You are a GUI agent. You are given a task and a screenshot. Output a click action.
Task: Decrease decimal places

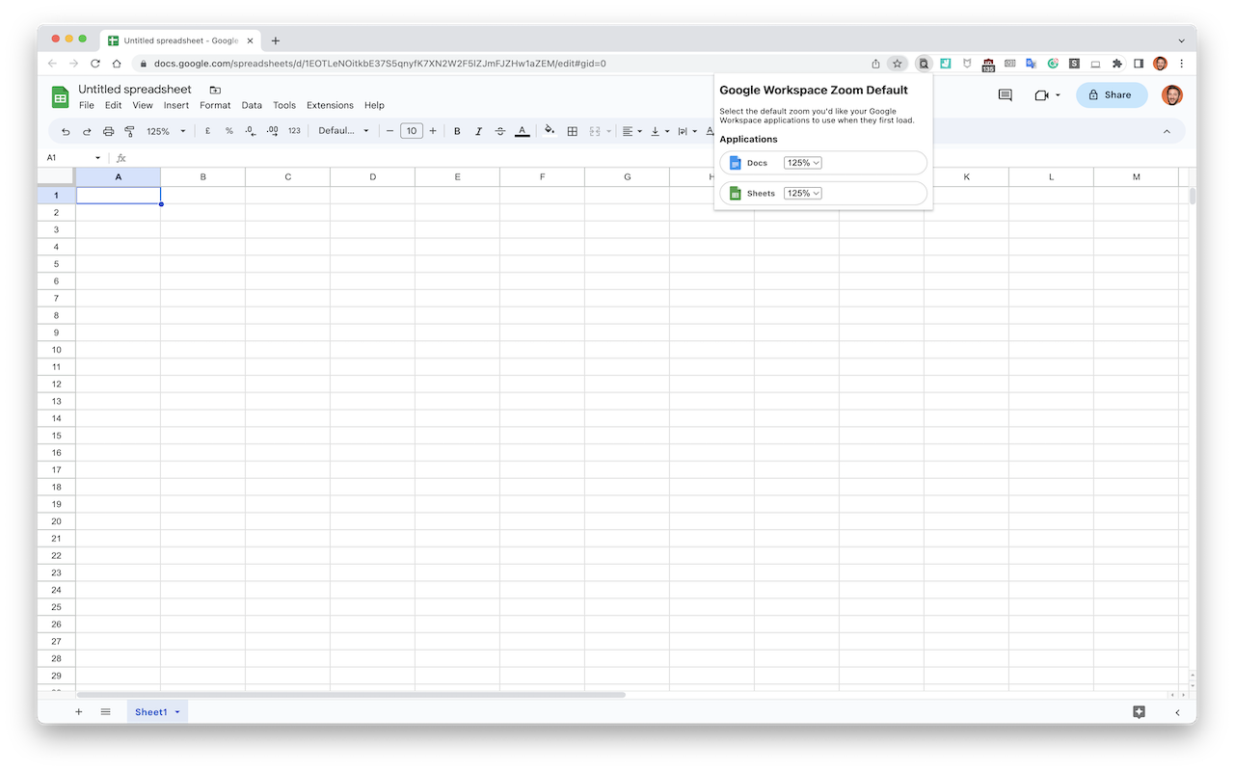pyautogui.click(x=251, y=131)
